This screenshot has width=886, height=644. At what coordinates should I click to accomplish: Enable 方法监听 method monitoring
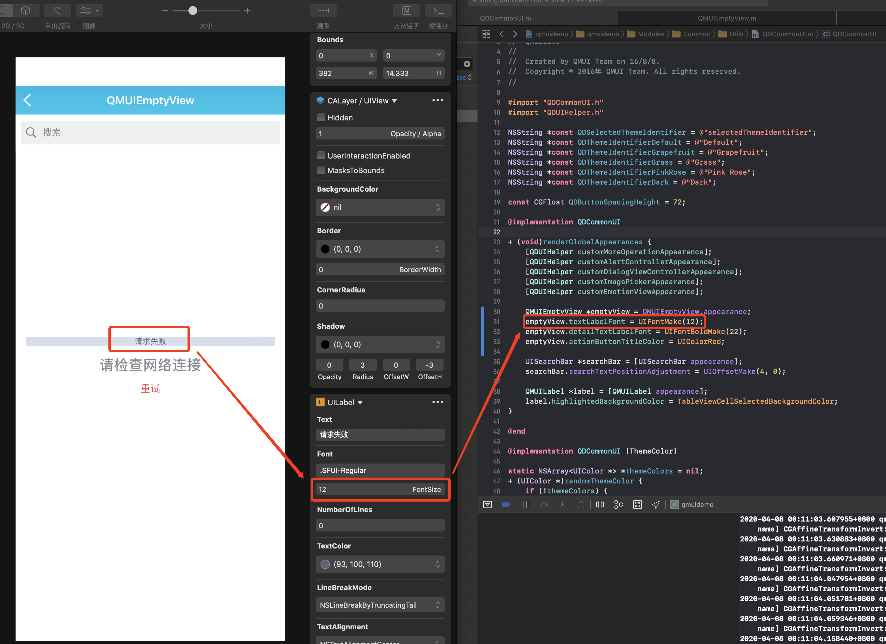pos(406,11)
